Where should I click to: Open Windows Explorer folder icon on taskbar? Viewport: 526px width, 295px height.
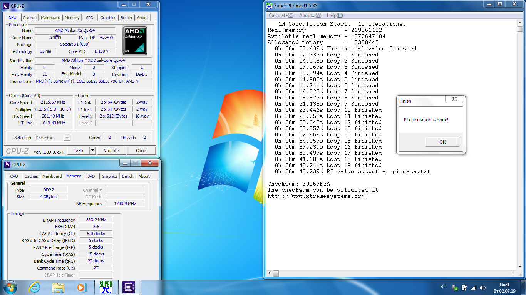(58, 287)
